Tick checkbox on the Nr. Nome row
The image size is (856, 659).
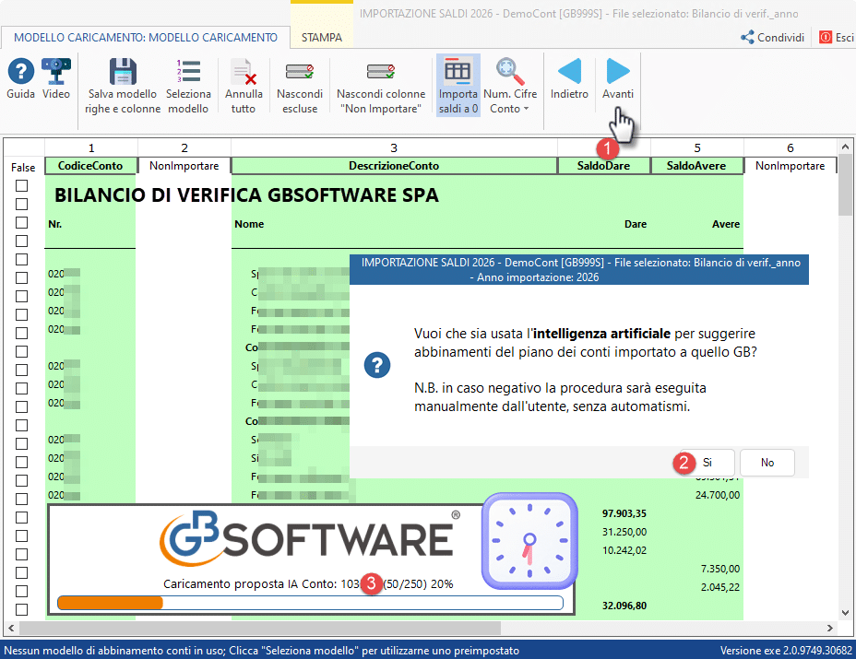(x=21, y=222)
